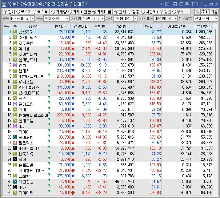Click the purple 증 badge next to 알테오젠
Screen dimensions: 220x198
point(15,104)
